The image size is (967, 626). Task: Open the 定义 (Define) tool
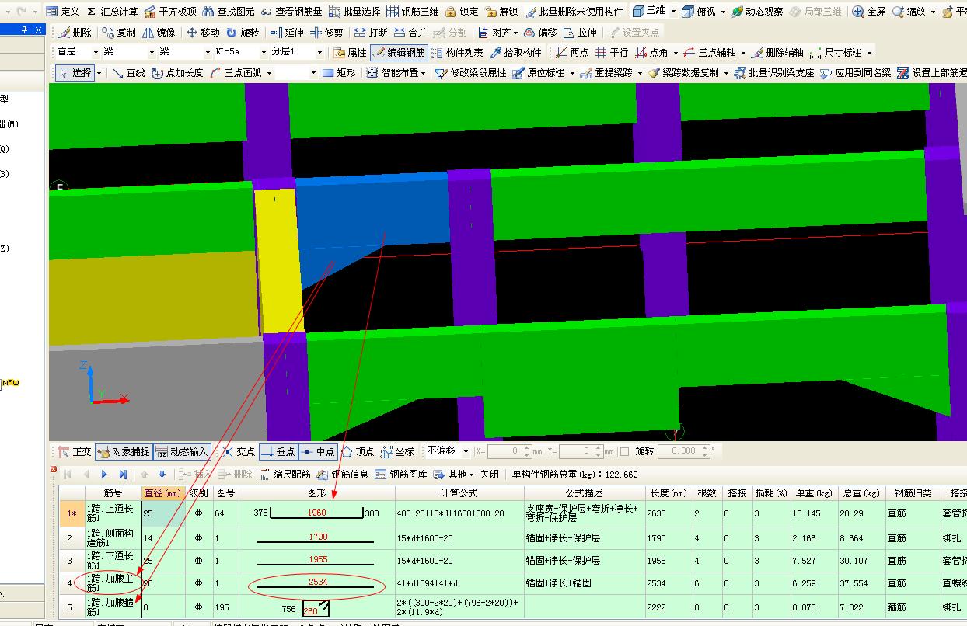pos(62,12)
